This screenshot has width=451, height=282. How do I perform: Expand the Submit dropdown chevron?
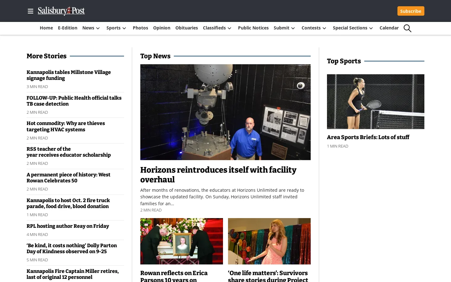click(x=293, y=28)
